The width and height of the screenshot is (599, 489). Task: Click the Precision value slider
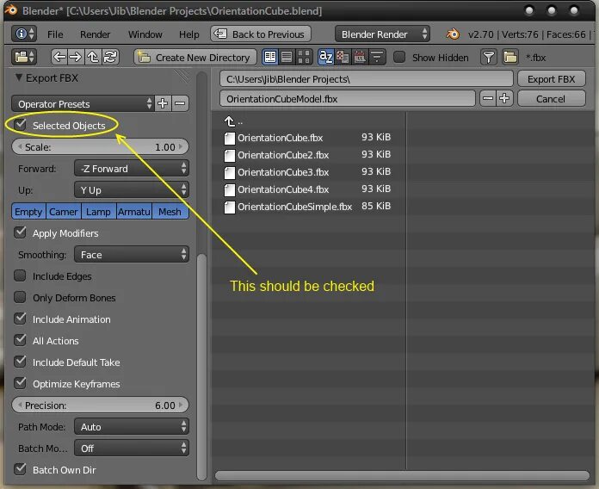pyautogui.click(x=100, y=405)
